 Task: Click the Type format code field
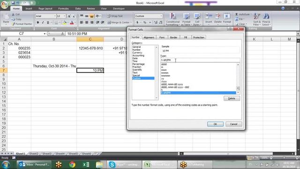[200, 60]
